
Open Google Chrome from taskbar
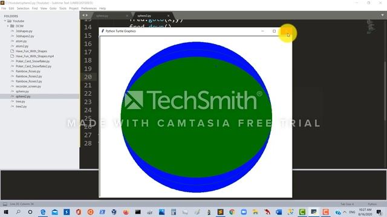coord(232,212)
